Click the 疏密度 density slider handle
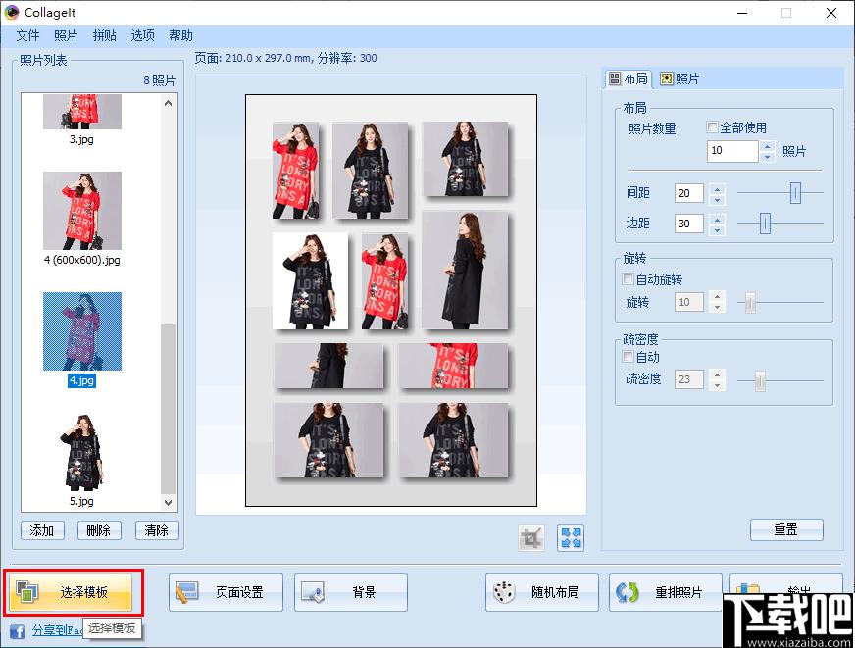 pos(760,381)
